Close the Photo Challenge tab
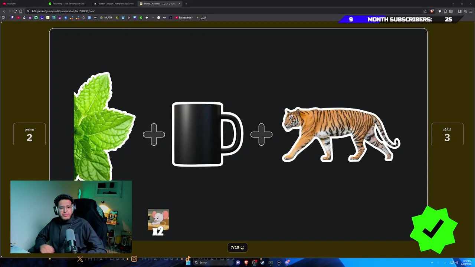Image resolution: width=475 pixels, height=267 pixels. pyautogui.click(x=179, y=4)
